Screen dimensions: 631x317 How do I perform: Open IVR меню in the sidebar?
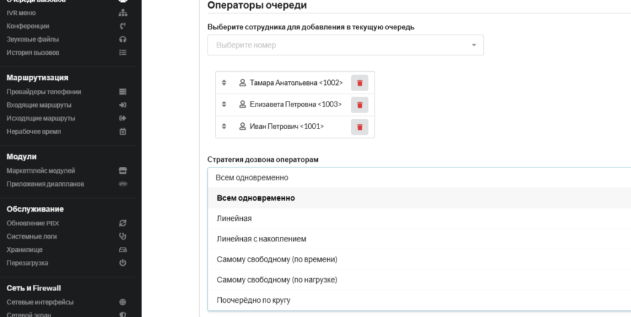pyautogui.click(x=21, y=13)
